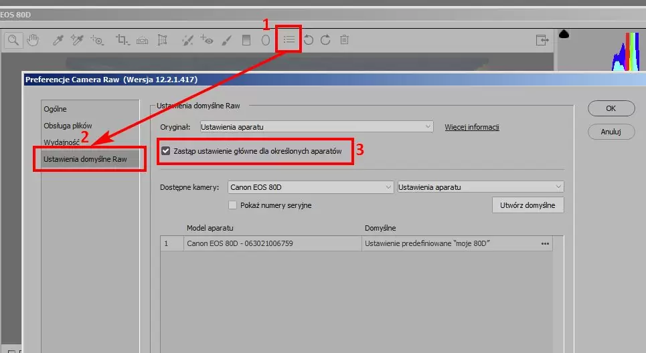The height and width of the screenshot is (353, 646).
Task: Follow the Więcej informacji link
Action: point(472,127)
